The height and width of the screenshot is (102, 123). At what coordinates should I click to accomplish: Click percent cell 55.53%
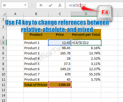86,74
